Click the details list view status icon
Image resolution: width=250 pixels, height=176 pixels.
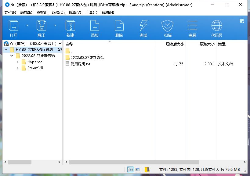[130, 170]
